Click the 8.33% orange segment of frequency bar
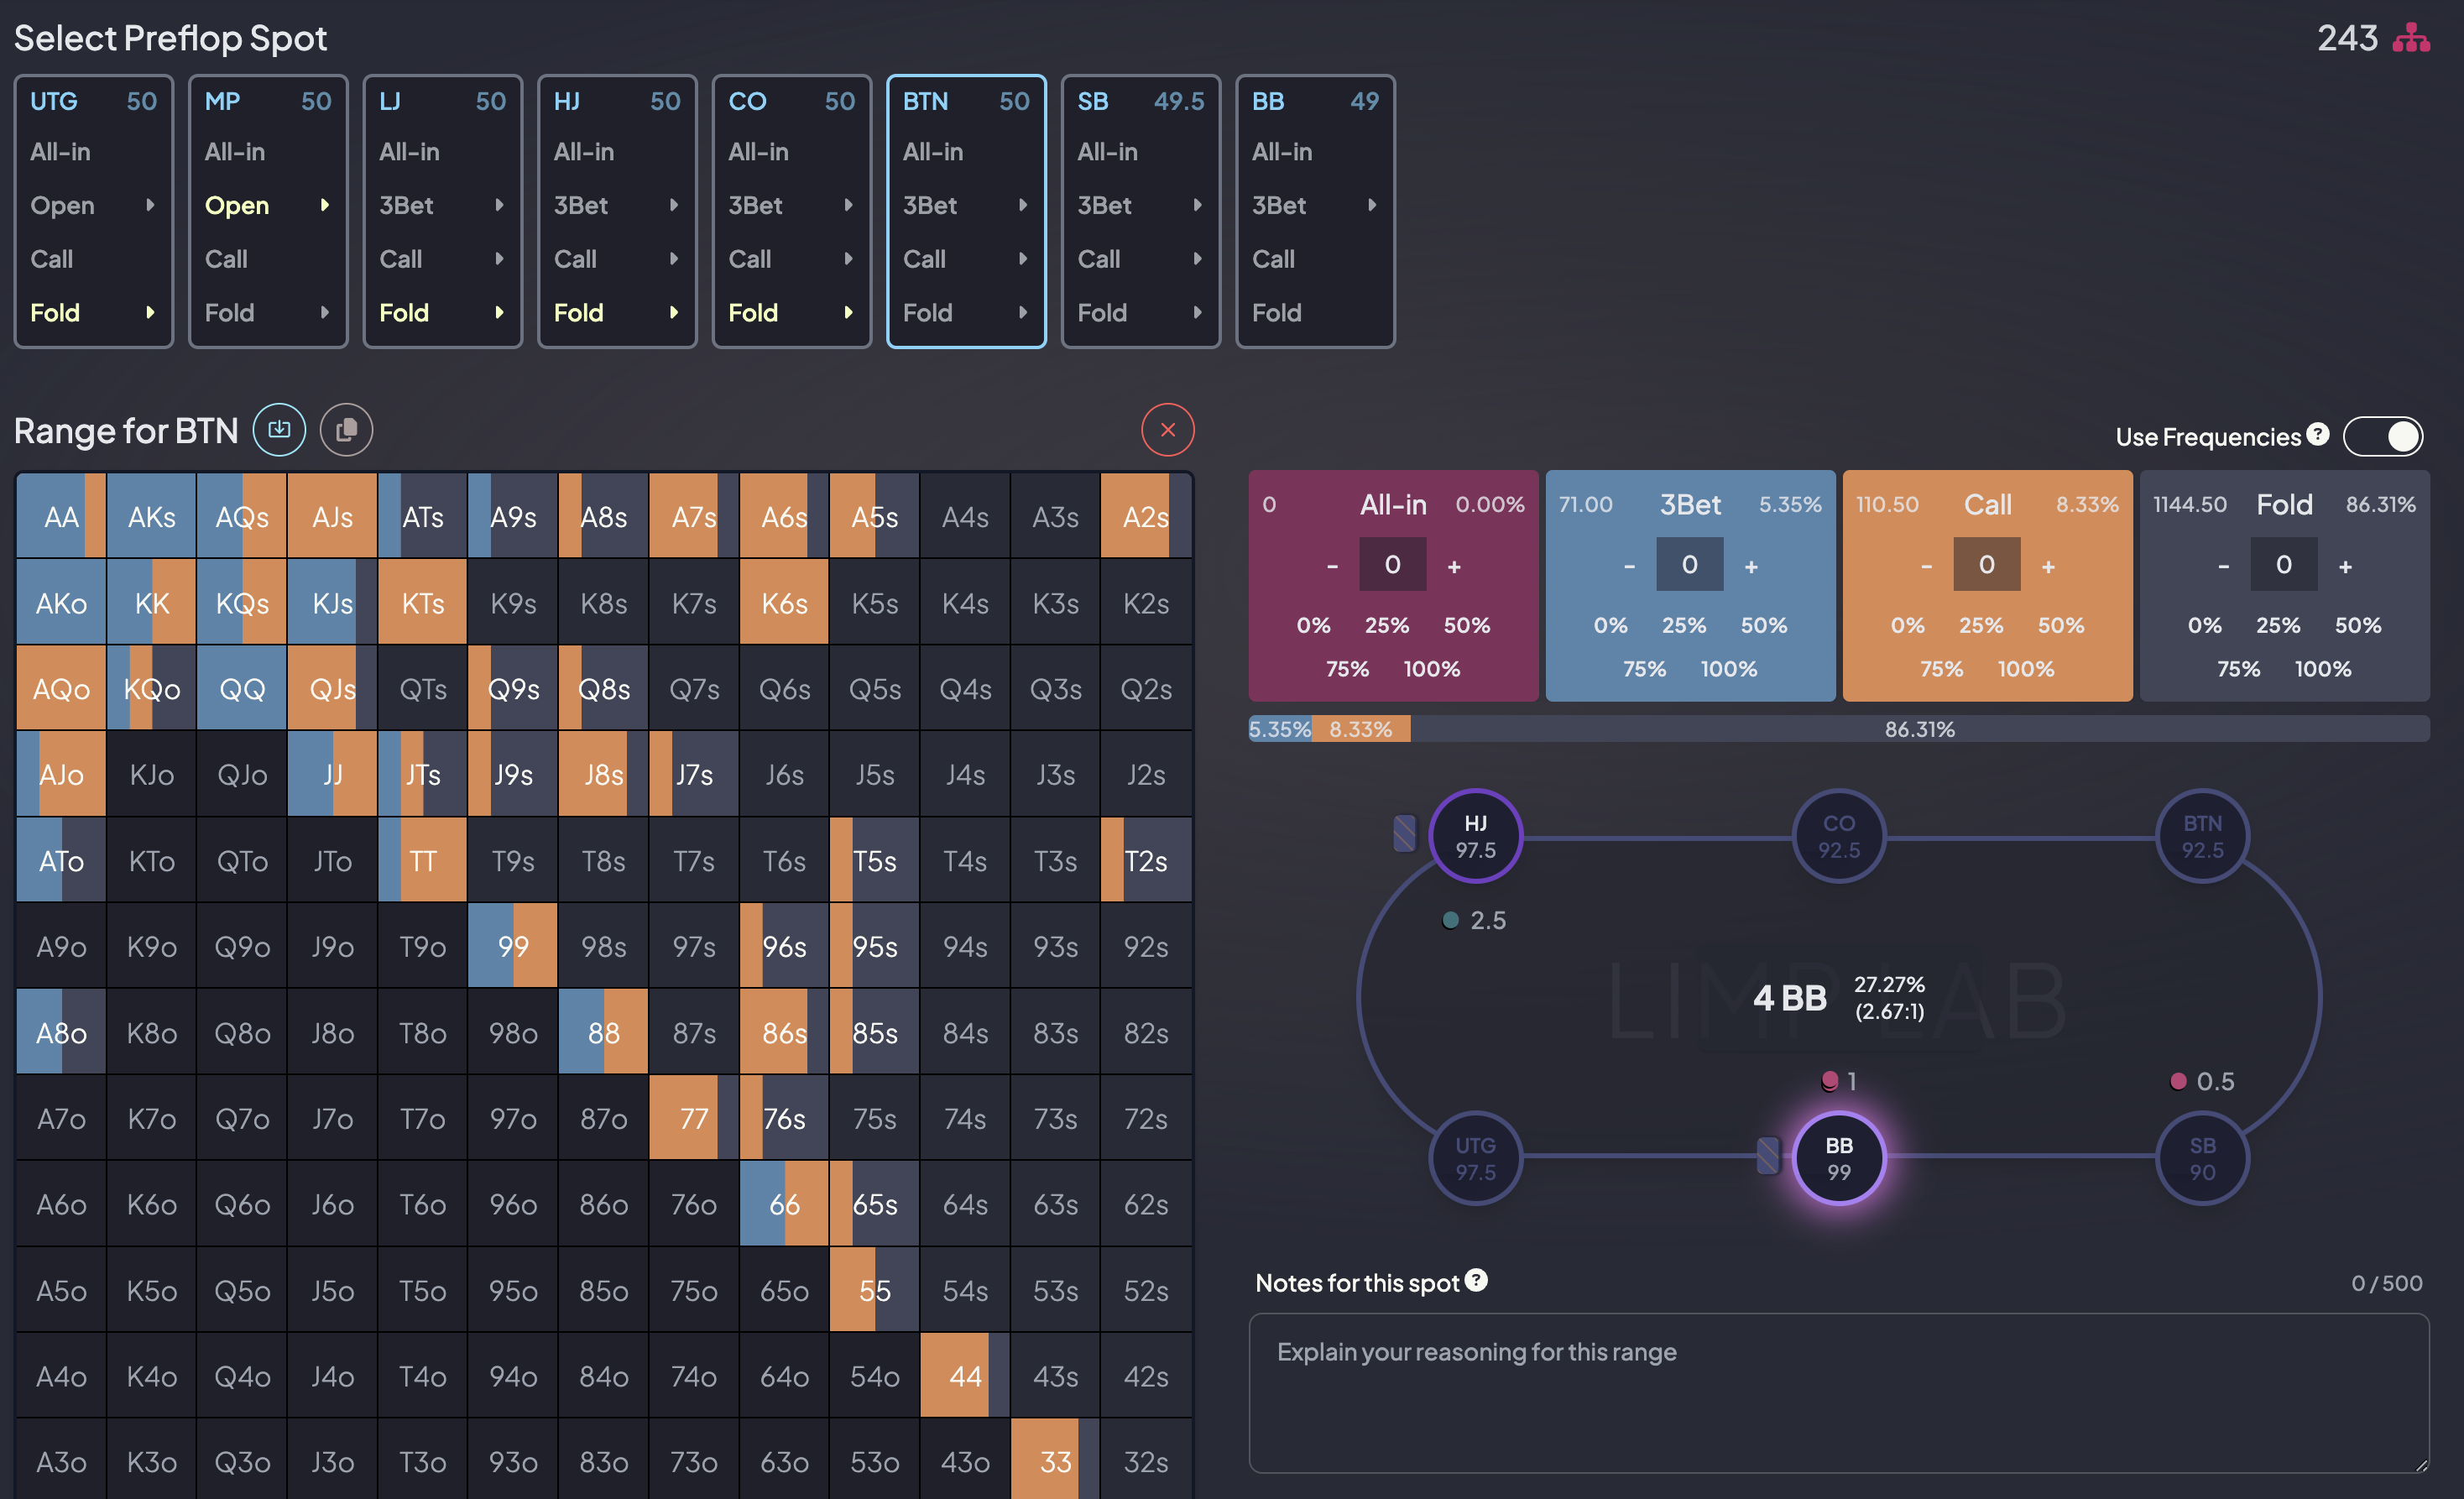This screenshot has height=1499, width=2464. click(1361, 729)
